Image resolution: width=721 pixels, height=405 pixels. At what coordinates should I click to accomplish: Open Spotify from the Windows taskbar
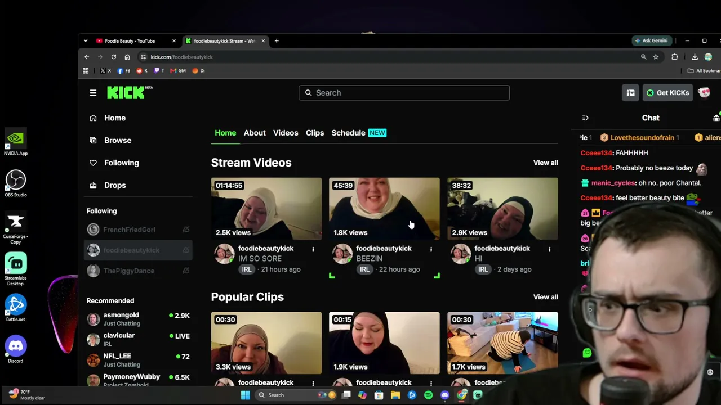click(429, 395)
